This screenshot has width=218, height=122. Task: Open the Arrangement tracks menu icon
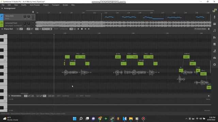point(33,12)
